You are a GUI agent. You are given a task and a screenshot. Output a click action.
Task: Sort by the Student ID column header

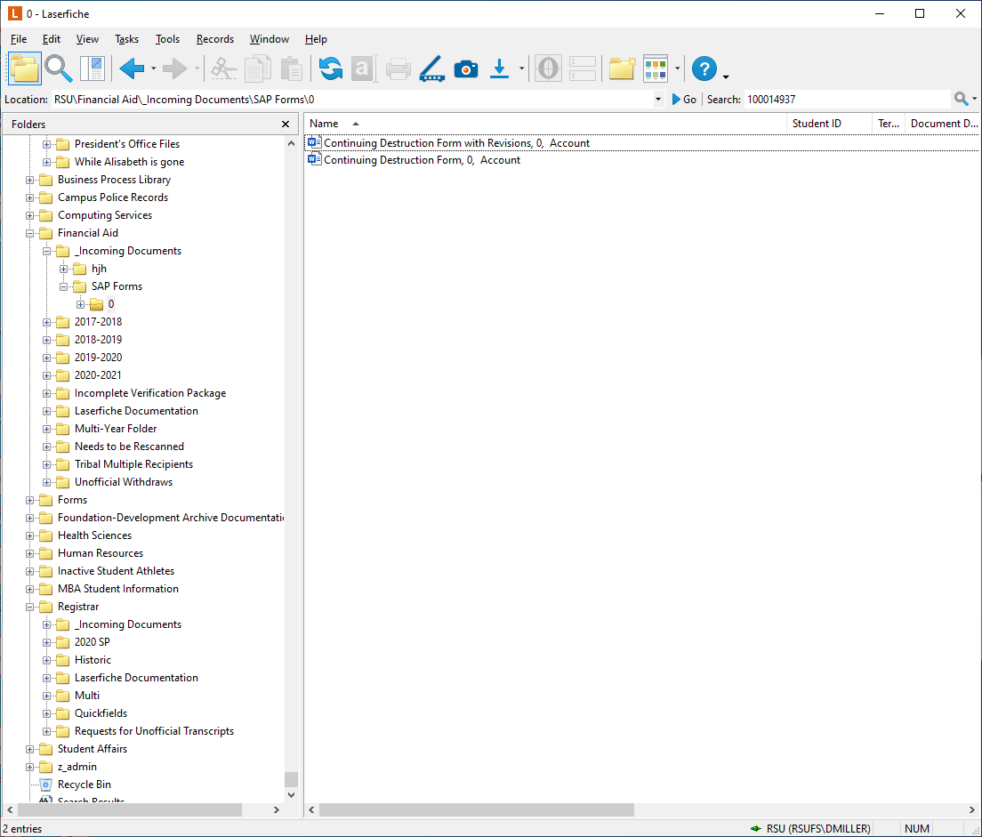click(829, 124)
